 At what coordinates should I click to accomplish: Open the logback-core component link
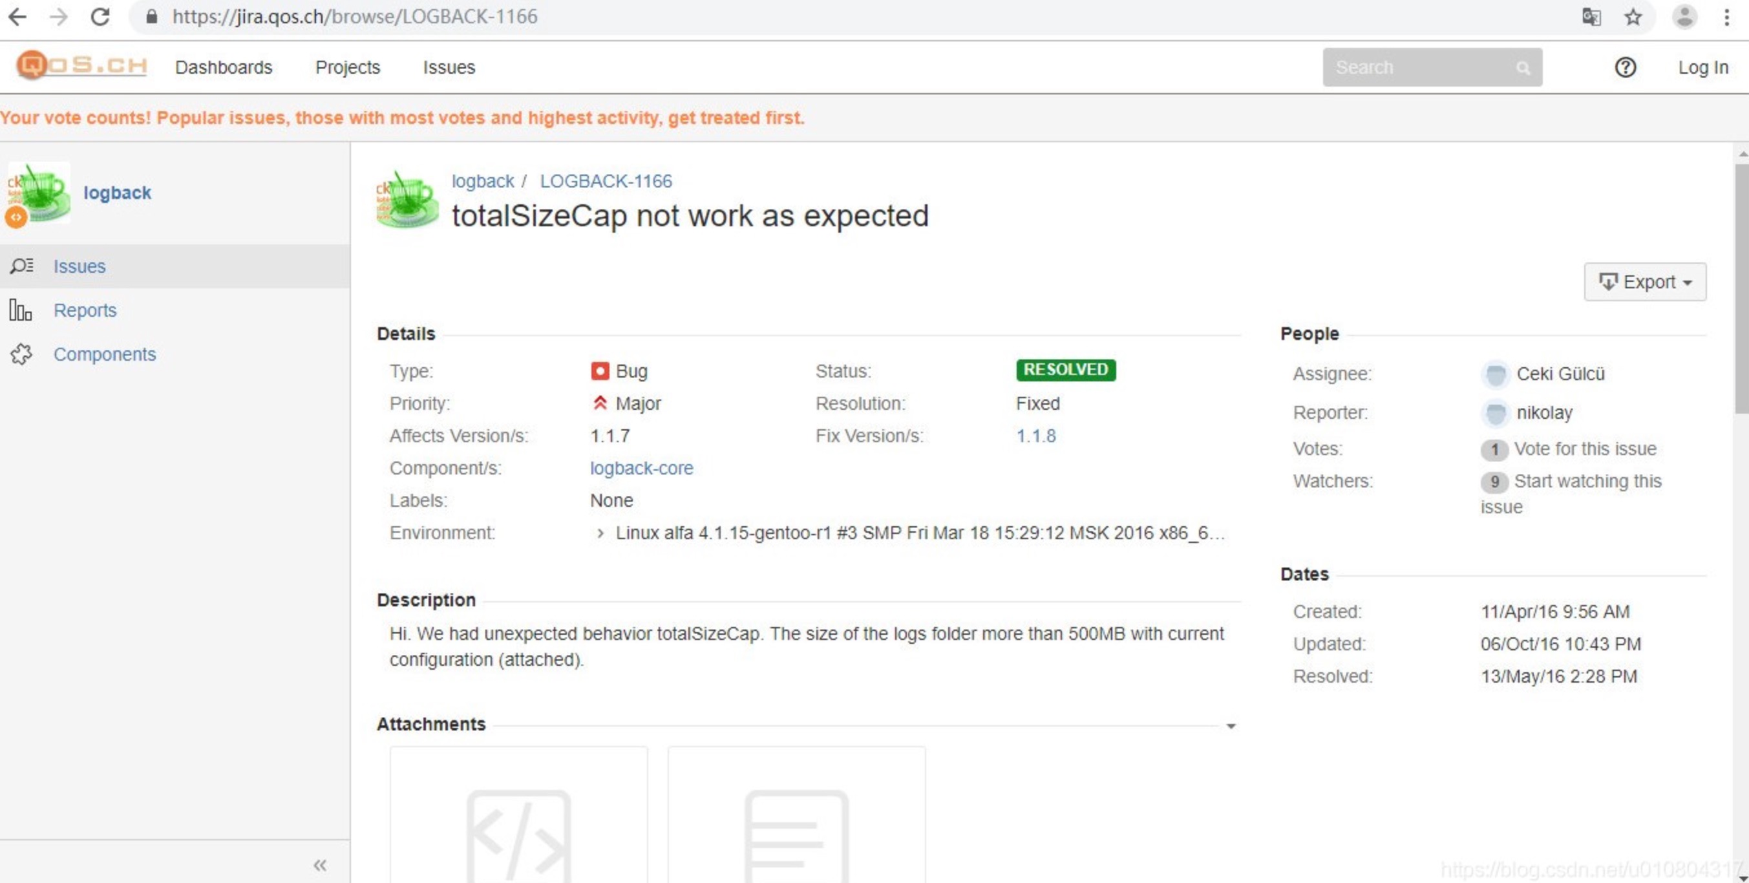tap(641, 469)
